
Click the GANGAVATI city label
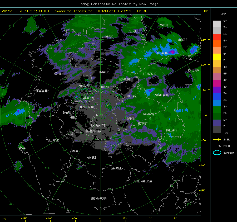150,114
